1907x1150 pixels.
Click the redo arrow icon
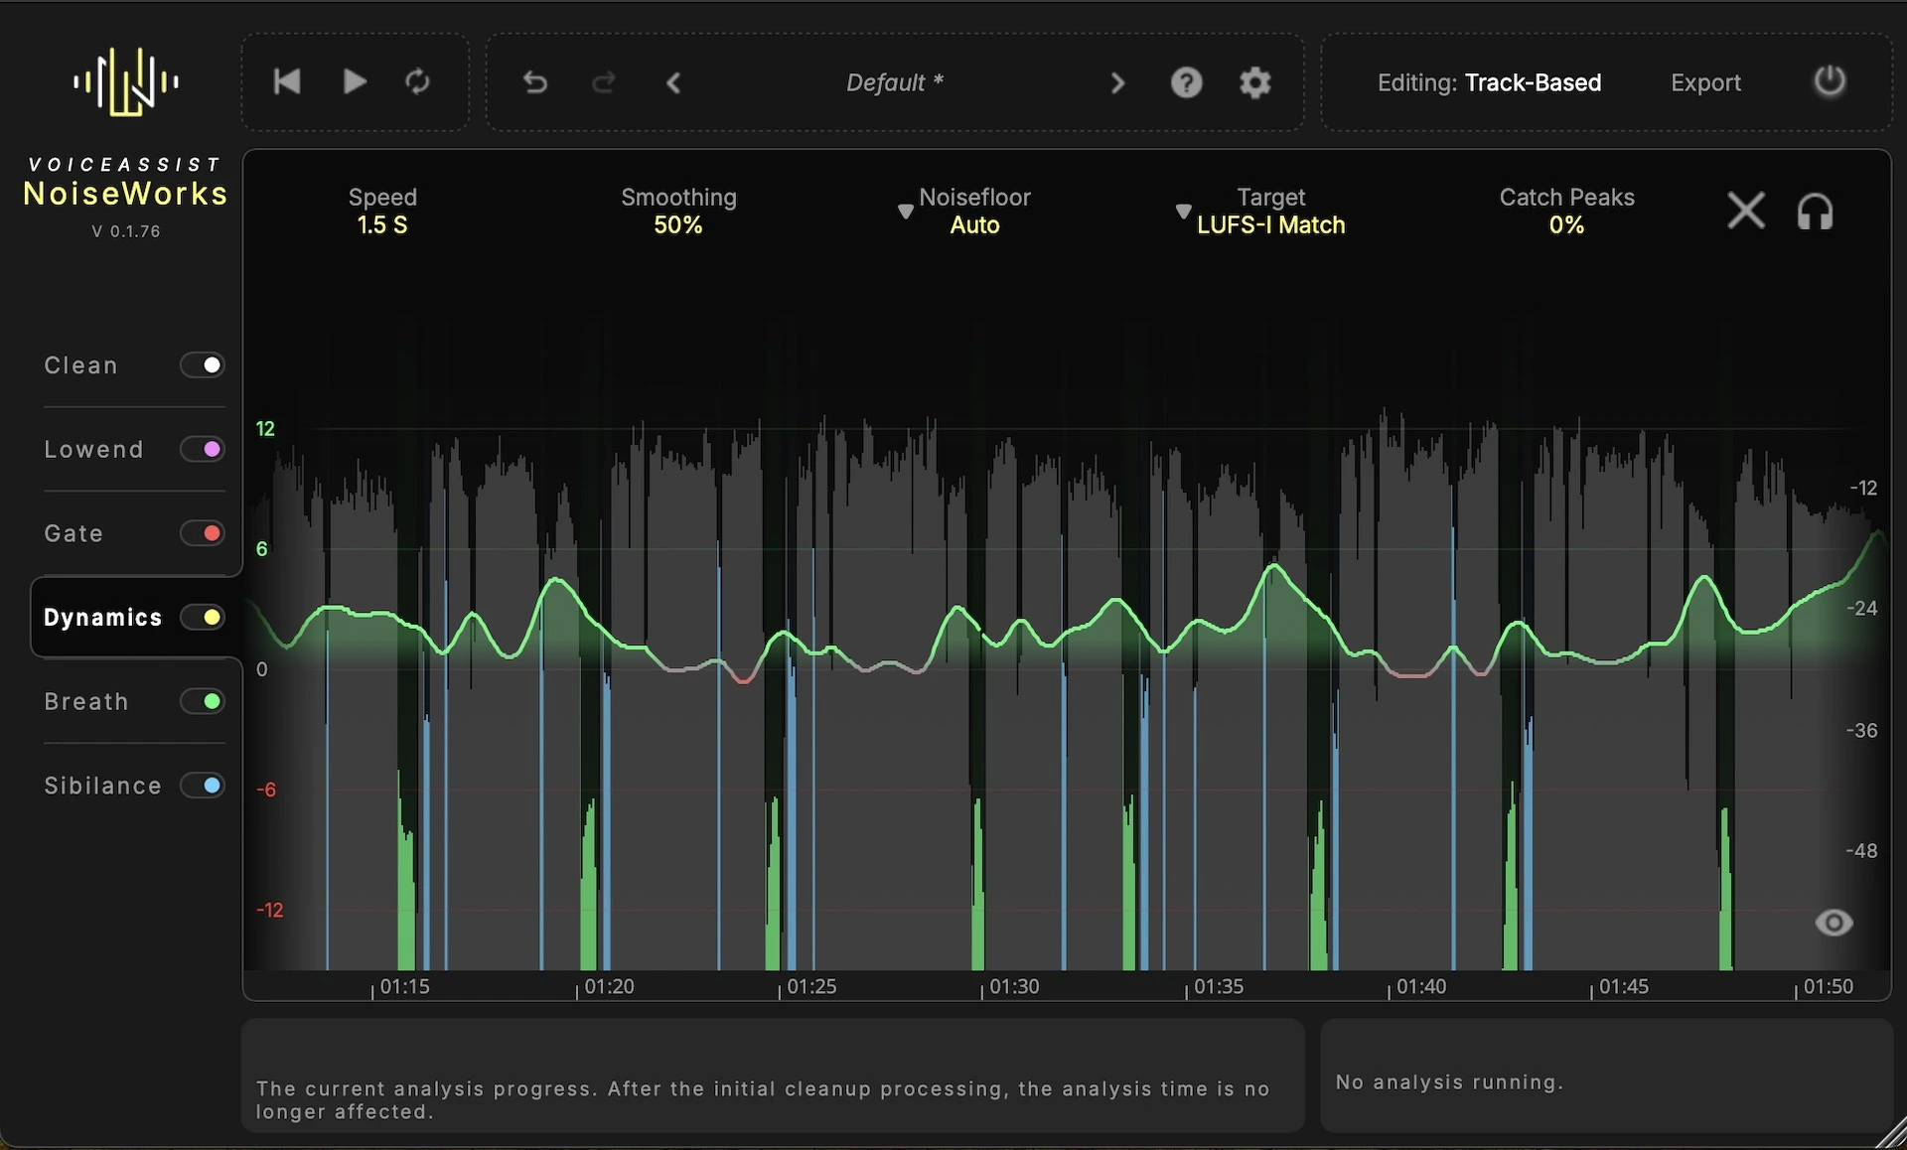pos(604,82)
